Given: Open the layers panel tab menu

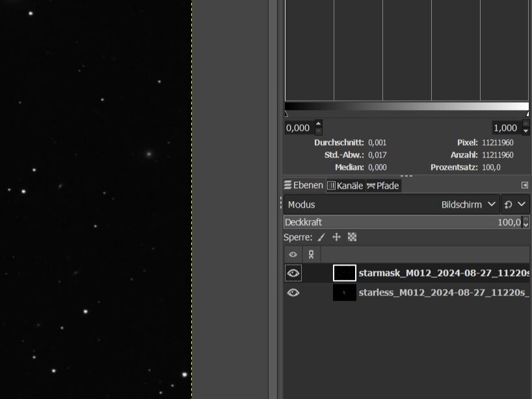Looking at the screenshot, I should [x=525, y=185].
